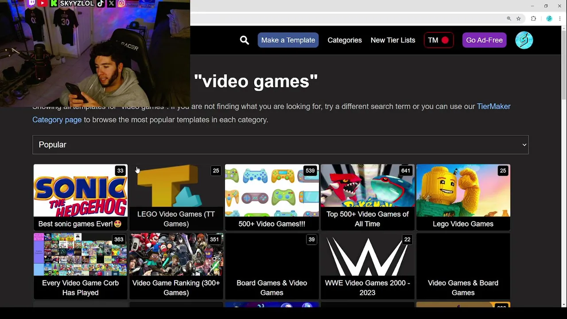Open the Lego Video Games template

(463, 197)
